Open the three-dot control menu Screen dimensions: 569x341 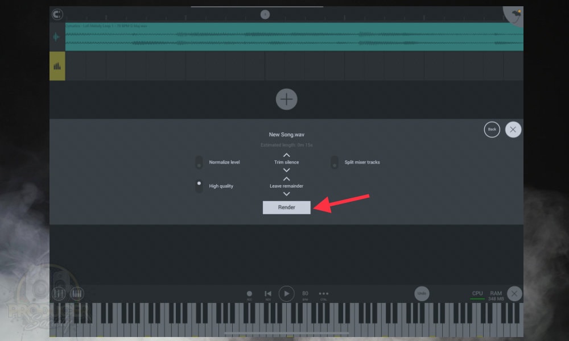point(323,294)
